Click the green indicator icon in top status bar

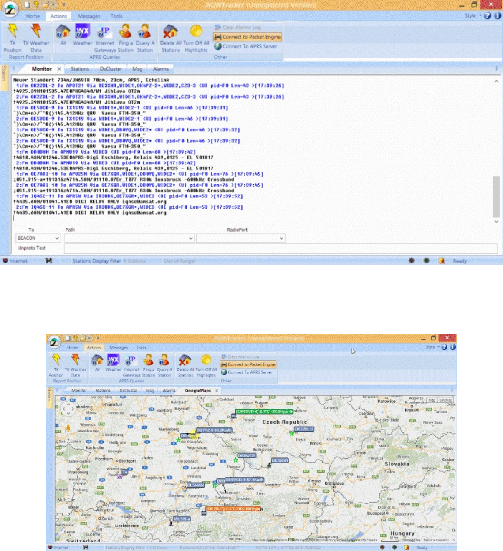[x=426, y=261]
